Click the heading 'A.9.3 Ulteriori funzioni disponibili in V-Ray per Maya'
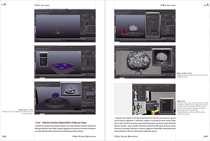This screenshot has width=210, height=141. (61, 123)
